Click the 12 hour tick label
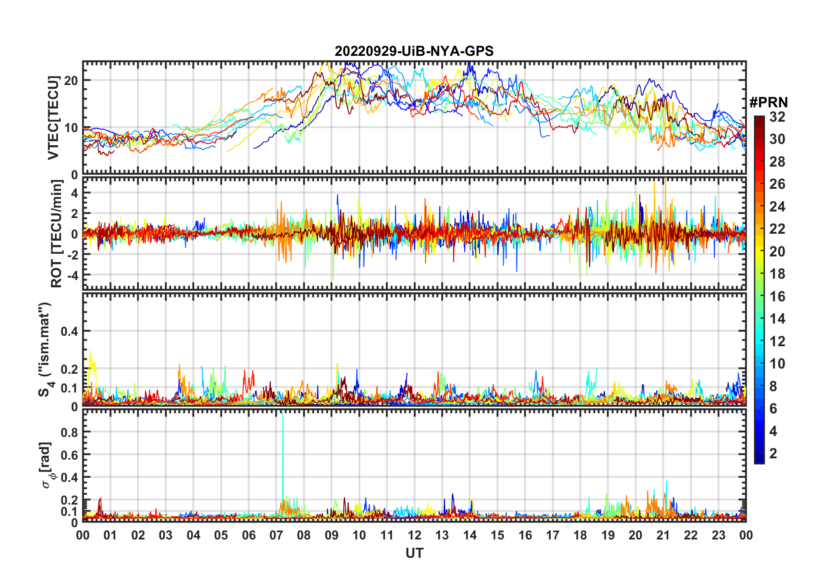The width and height of the screenshot is (829, 580). [414, 535]
